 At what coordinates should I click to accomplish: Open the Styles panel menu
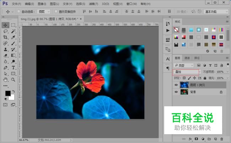tap(227, 22)
